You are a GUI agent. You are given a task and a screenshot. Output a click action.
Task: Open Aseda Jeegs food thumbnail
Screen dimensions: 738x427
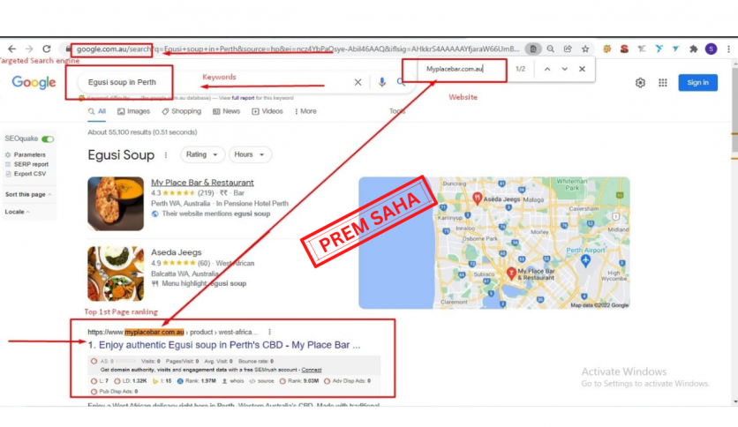click(x=116, y=273)
